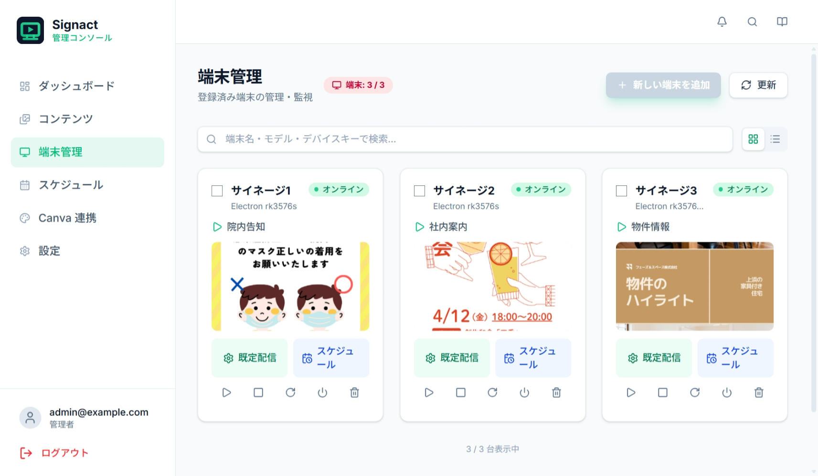Click the admin@example.com account avatar

click(x=30, y=418)
